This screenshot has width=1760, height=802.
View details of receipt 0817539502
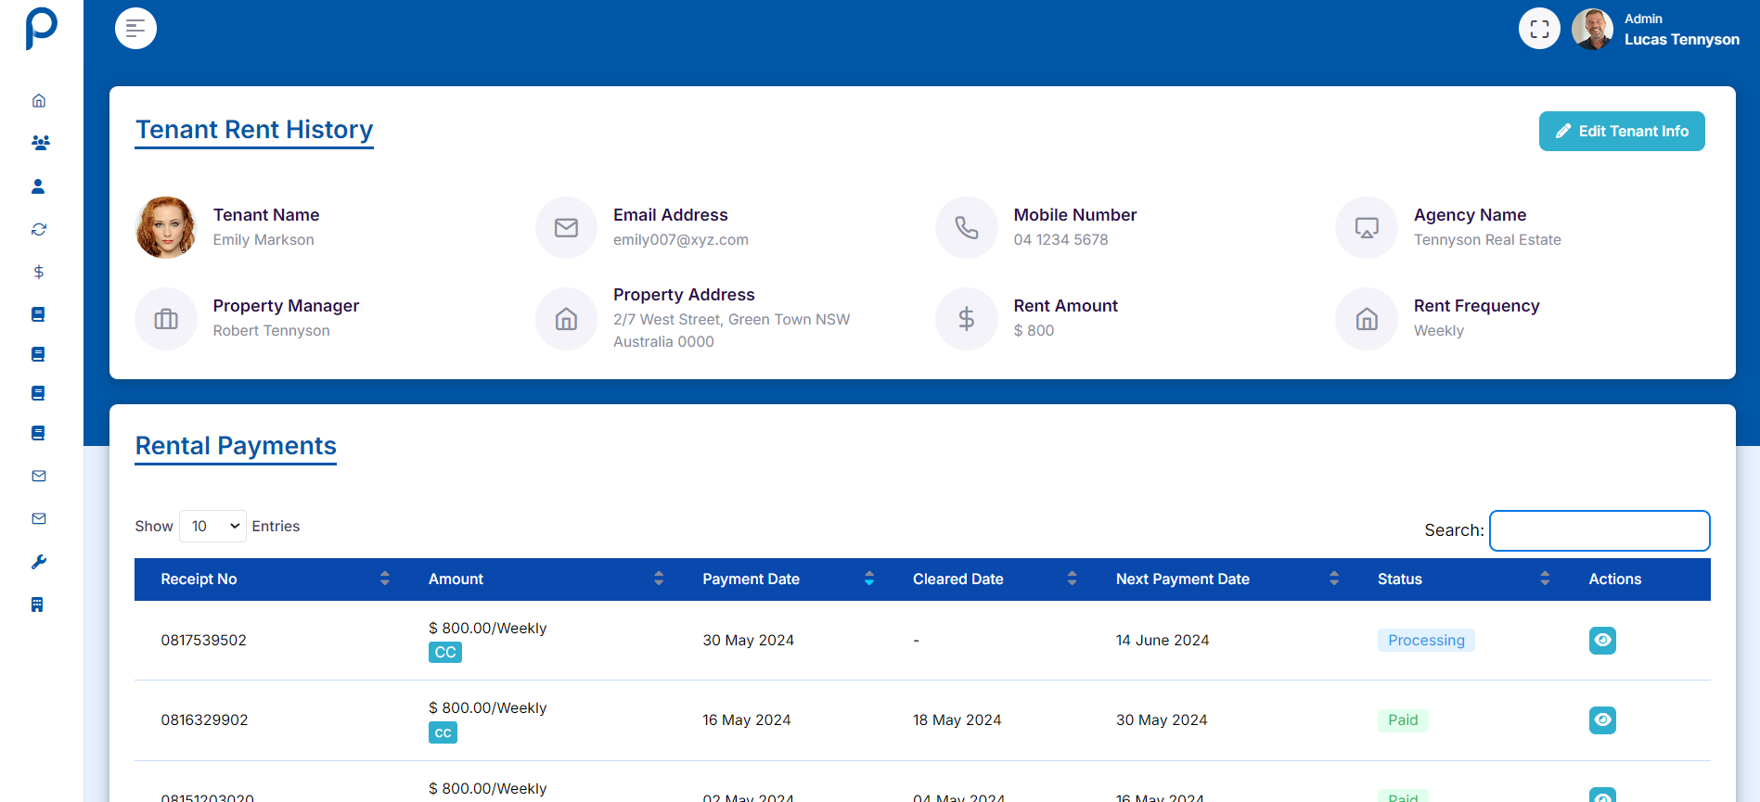pyautogui.click(x=1601, y=641)
